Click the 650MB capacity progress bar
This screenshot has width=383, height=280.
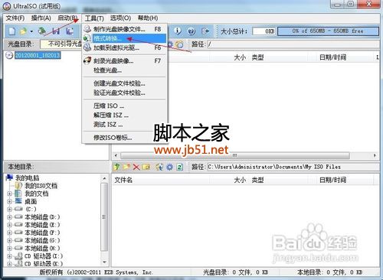coord(328,31)
